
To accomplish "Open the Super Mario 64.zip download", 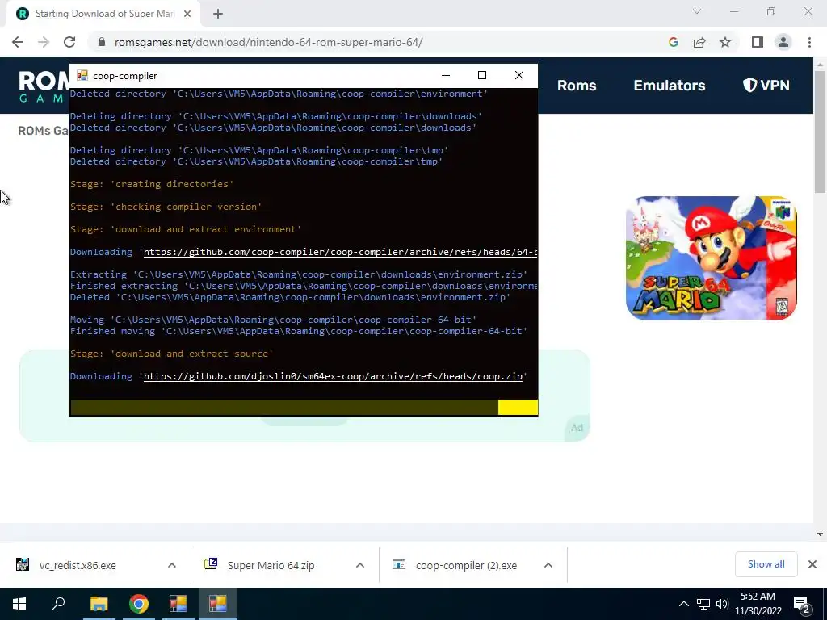I will point(271,565).
